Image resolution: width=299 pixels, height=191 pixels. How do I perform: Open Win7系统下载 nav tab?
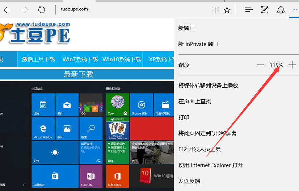click(80, 59)
